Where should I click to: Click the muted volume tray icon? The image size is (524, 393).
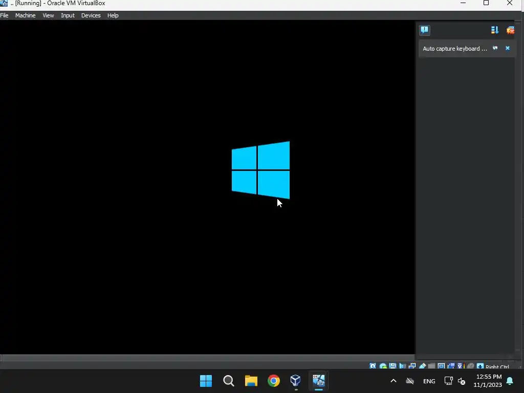pyautogui.click(x=462, y=381)
